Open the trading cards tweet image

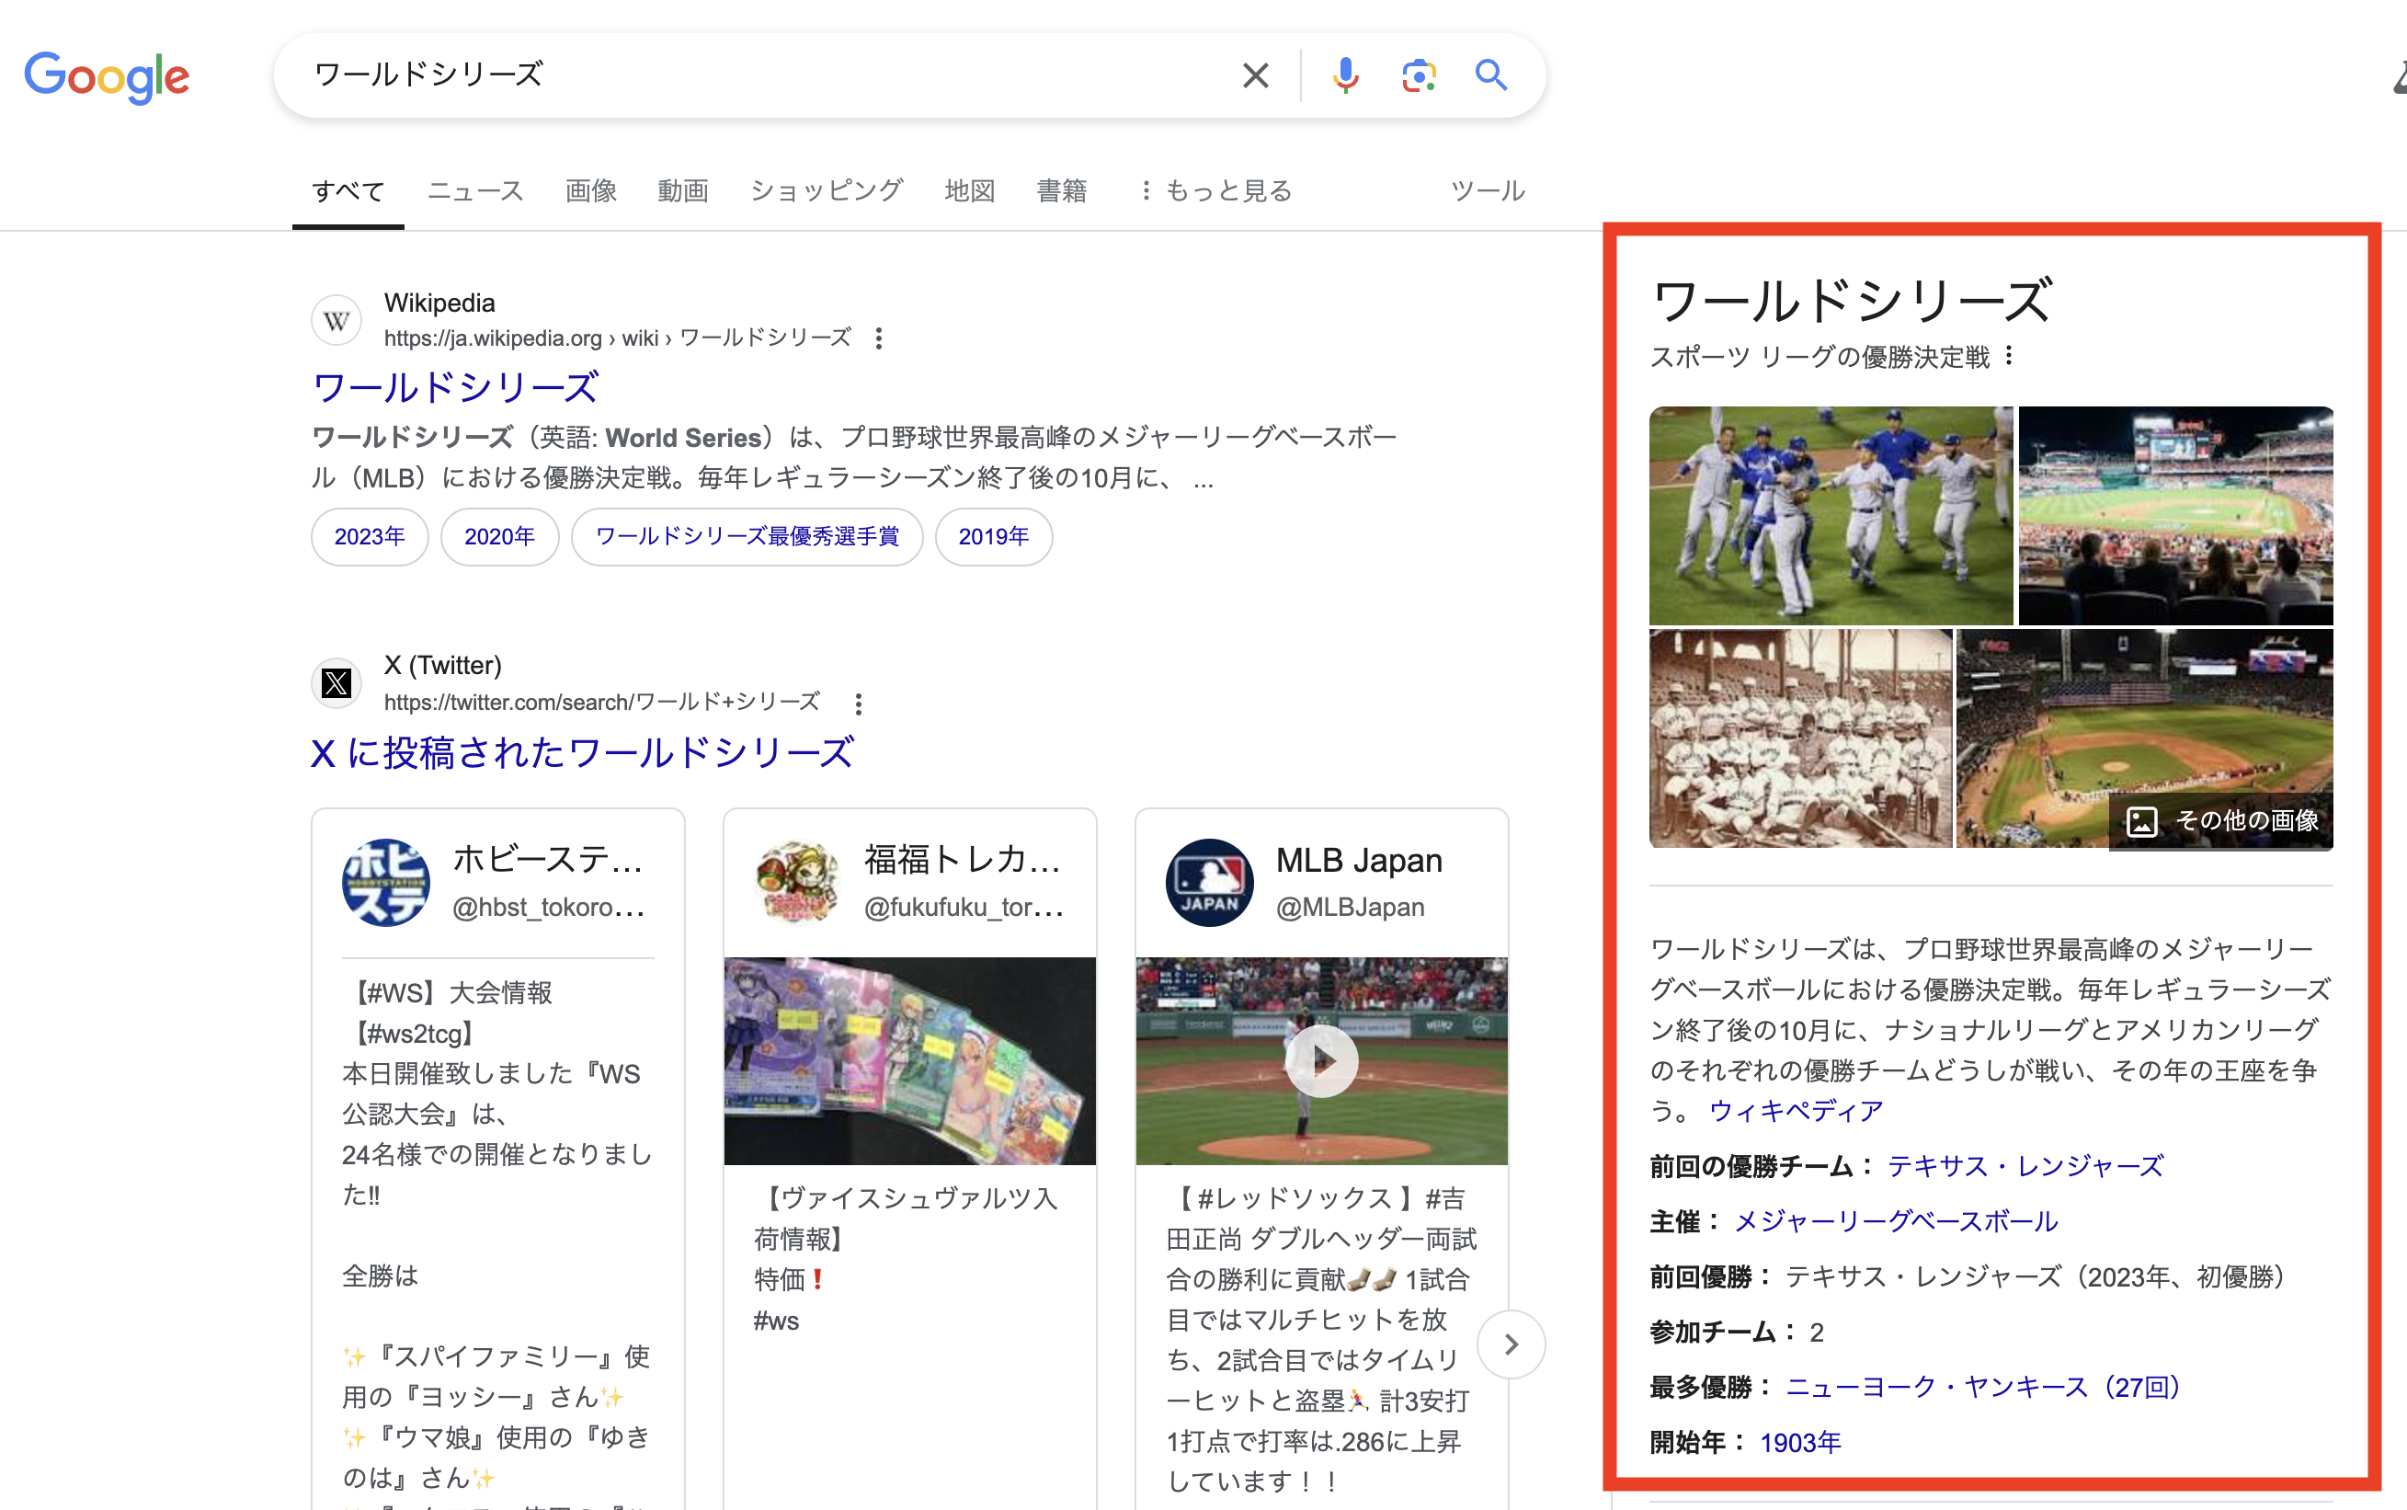coord(909,1060)
